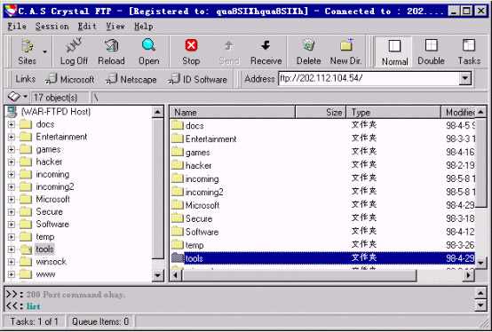The image size is (492, 332).
Task: Click the '17 object(s)' status text
Action: [56, 98]
